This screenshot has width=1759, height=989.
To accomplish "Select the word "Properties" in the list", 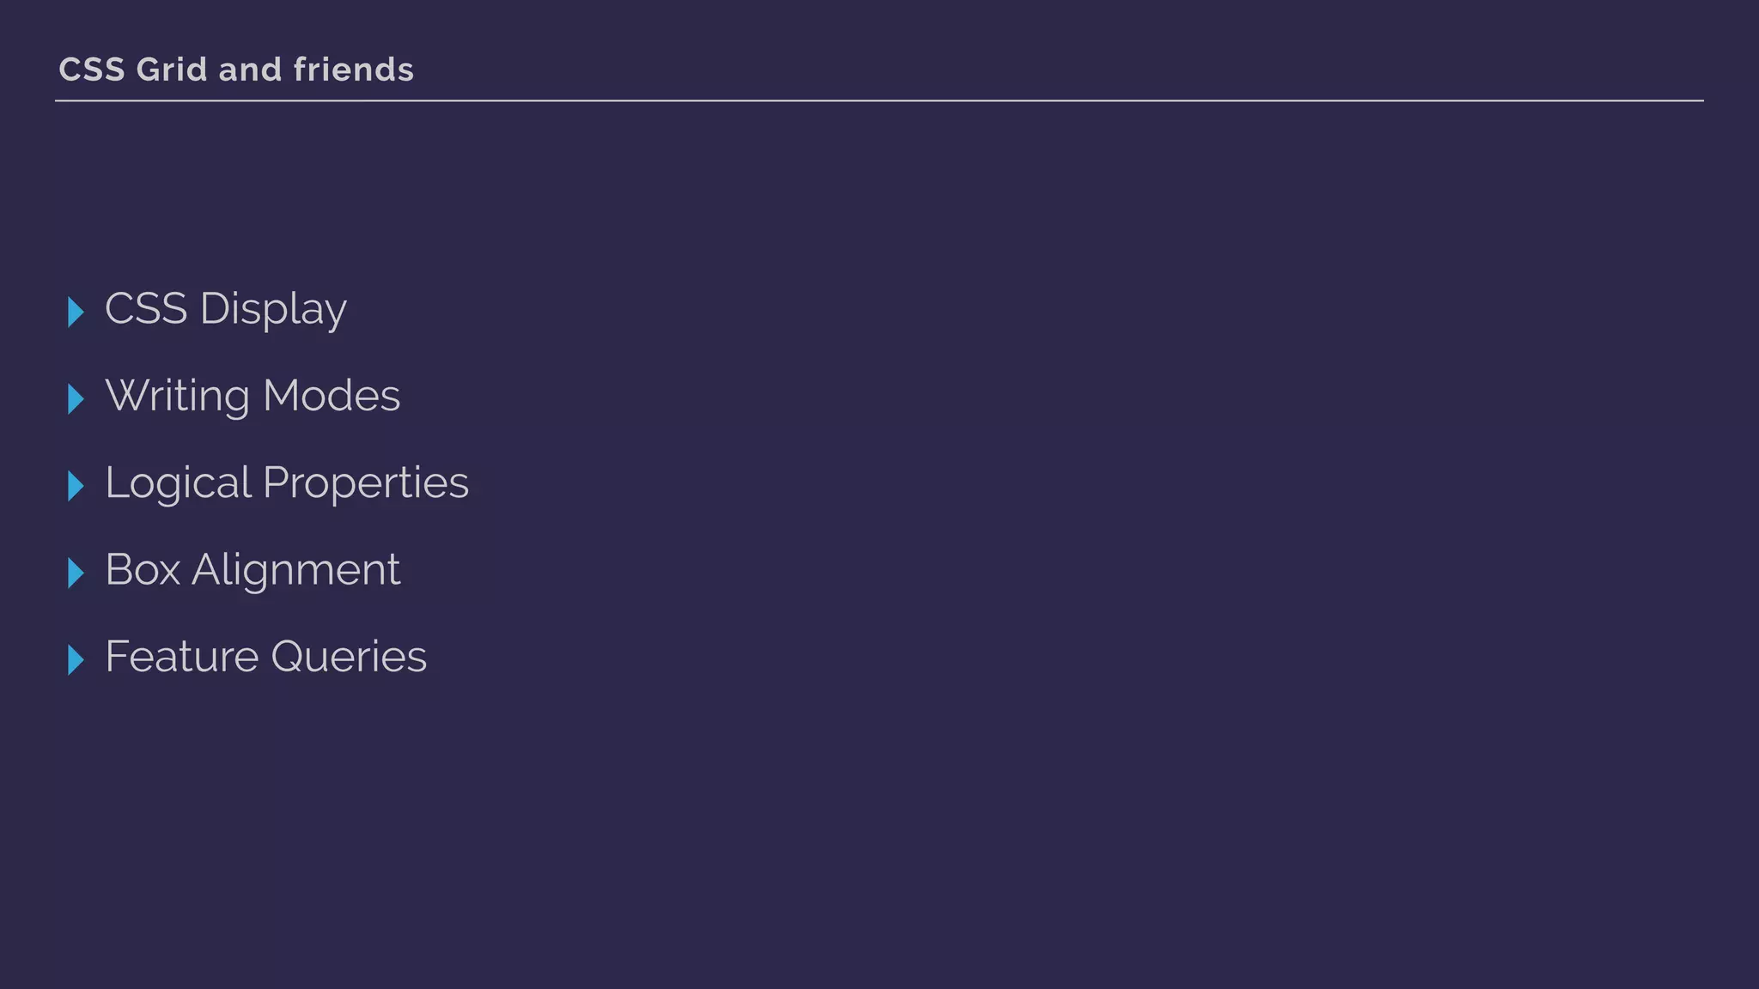I will 366,483.
